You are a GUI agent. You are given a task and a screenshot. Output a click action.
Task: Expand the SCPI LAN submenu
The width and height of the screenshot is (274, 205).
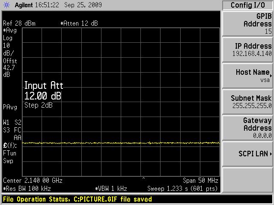pos(247,154)
